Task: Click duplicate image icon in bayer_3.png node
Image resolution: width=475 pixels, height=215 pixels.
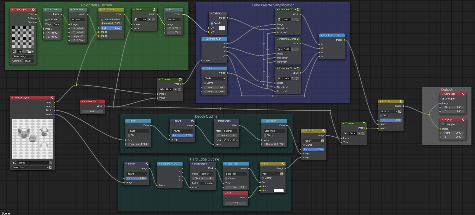Action: (27, 51)
